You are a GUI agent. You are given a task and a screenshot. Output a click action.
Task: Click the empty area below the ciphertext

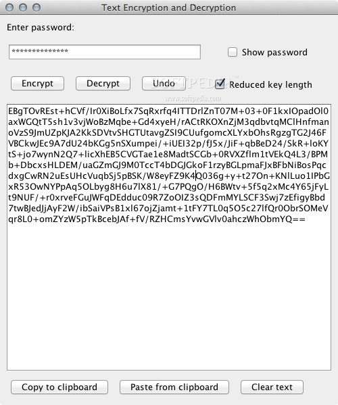click(x=169, y=297)
